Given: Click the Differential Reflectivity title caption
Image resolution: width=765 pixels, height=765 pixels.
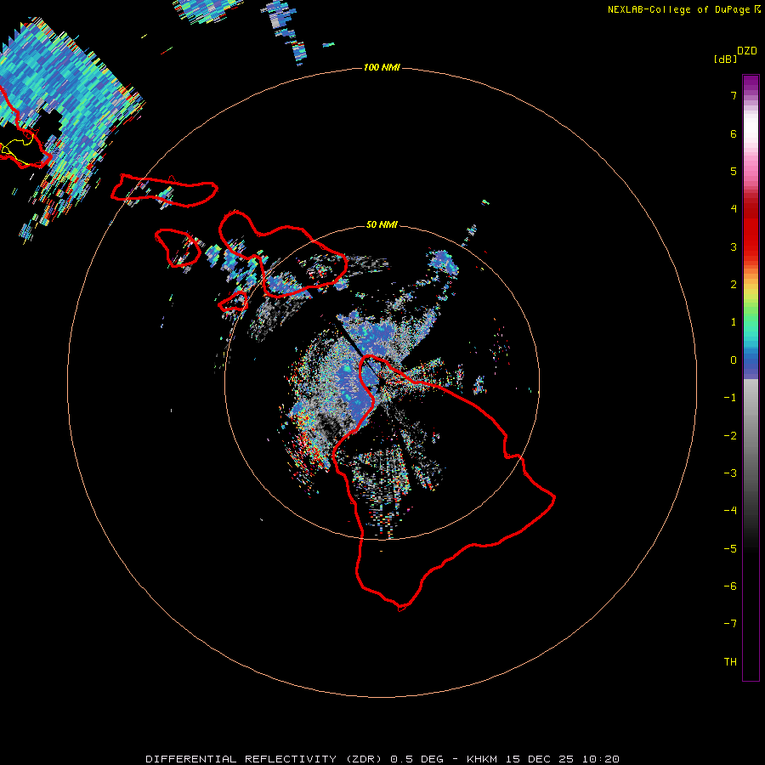Looking at the screenshot, I should point(382,759).
